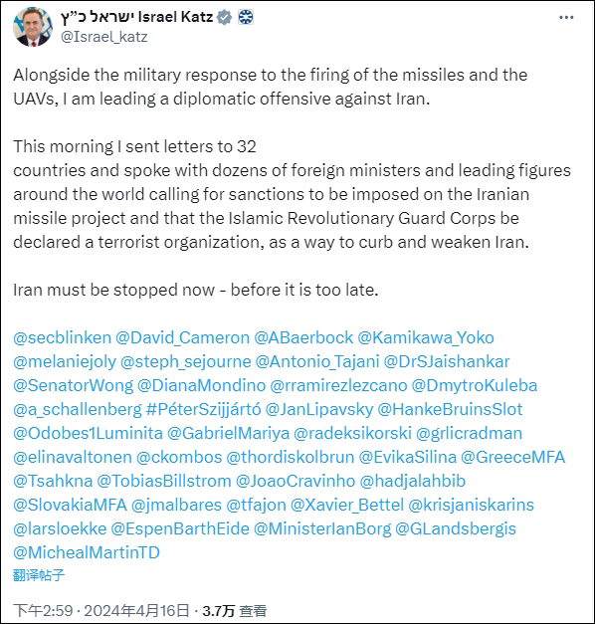Open the @GreeceMFA mention
The image size is (595, 624).
coord(513,457)
